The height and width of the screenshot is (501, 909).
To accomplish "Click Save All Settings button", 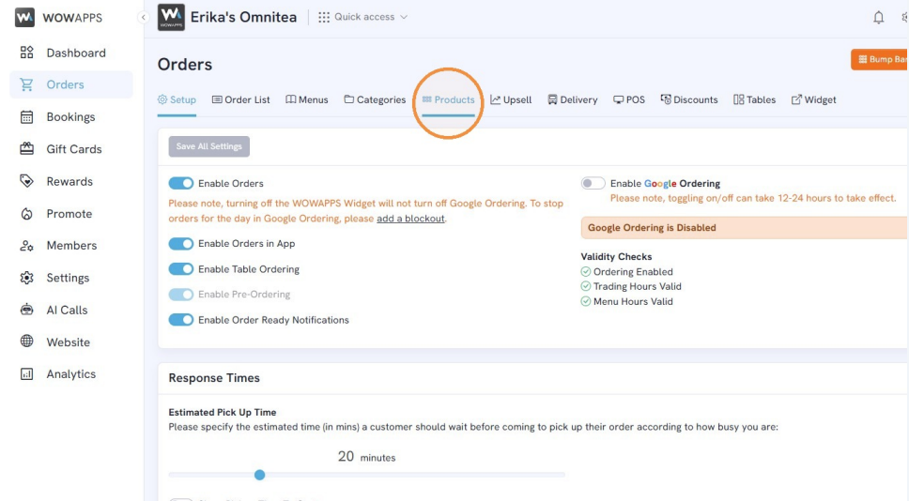I will pyautogui.click(x=209, y=146).
